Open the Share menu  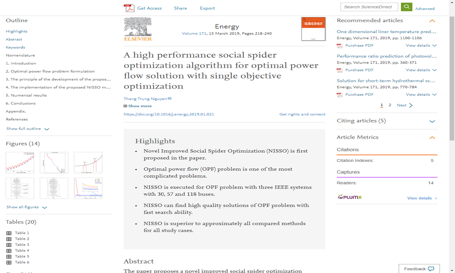[181, 8]
